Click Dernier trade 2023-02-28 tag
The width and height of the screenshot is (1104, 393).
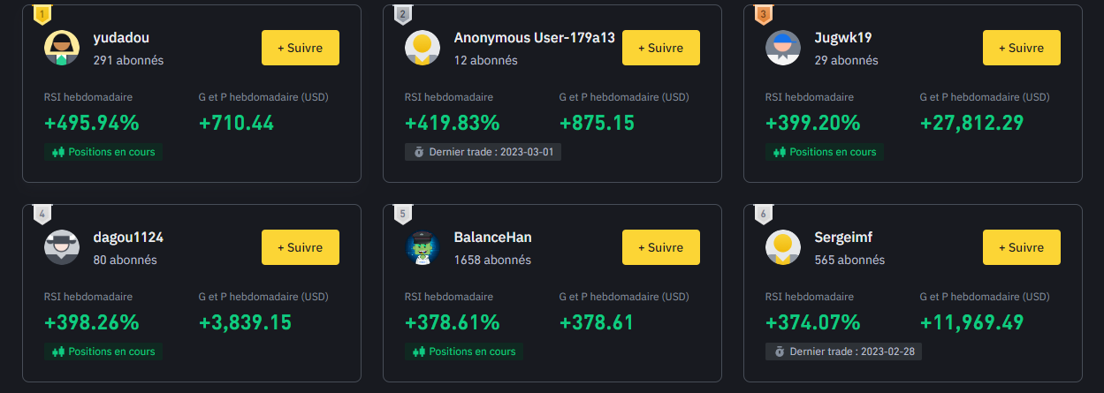[843, 351]
